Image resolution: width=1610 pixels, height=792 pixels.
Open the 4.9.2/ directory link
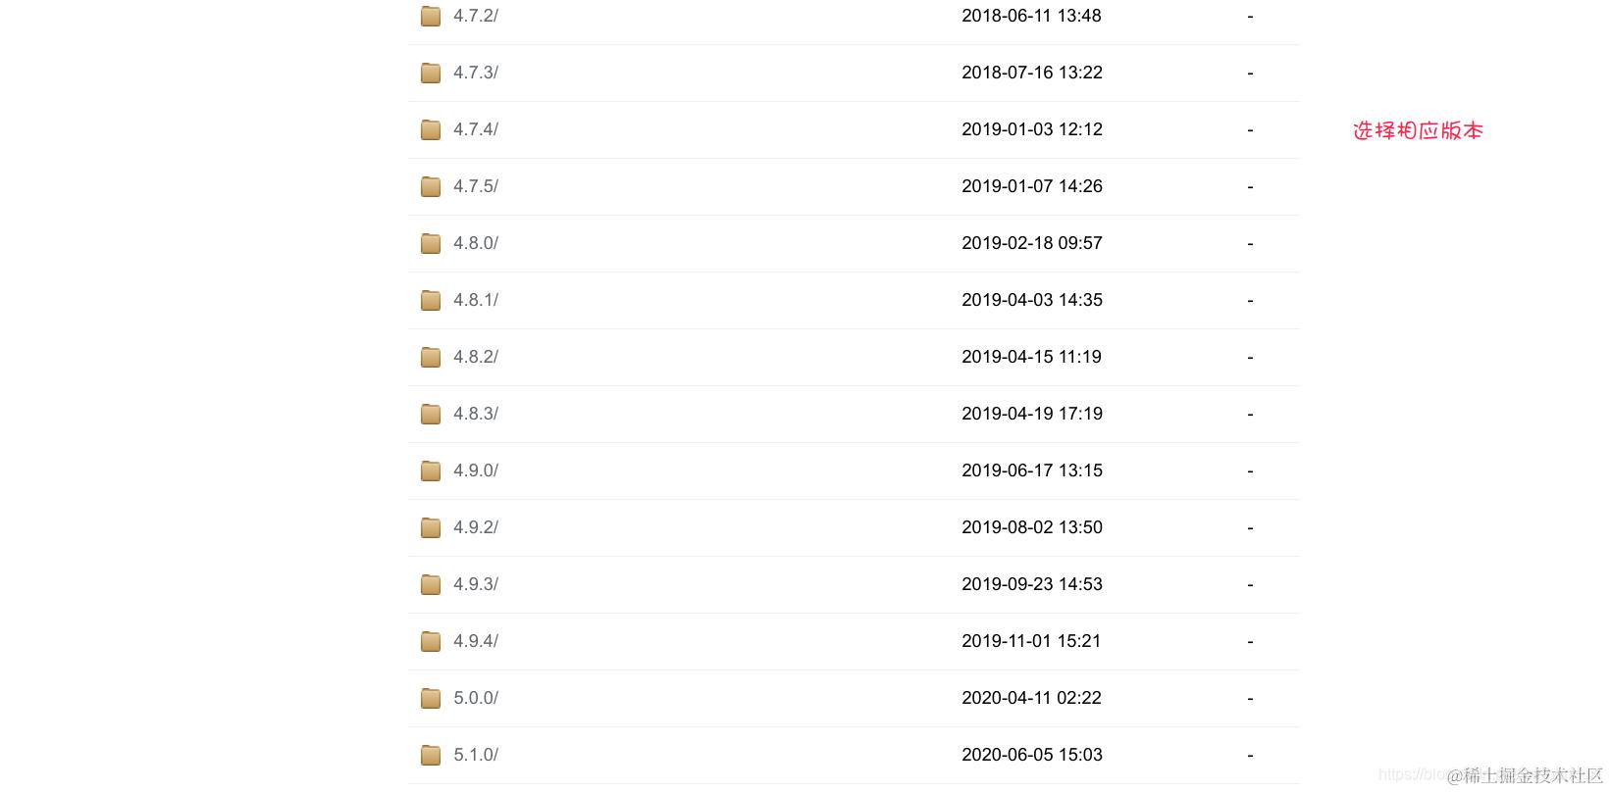pos(476,527)
